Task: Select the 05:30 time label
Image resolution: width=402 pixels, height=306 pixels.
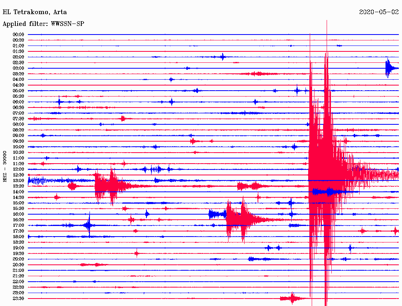Action: click(x=18, y=97)
